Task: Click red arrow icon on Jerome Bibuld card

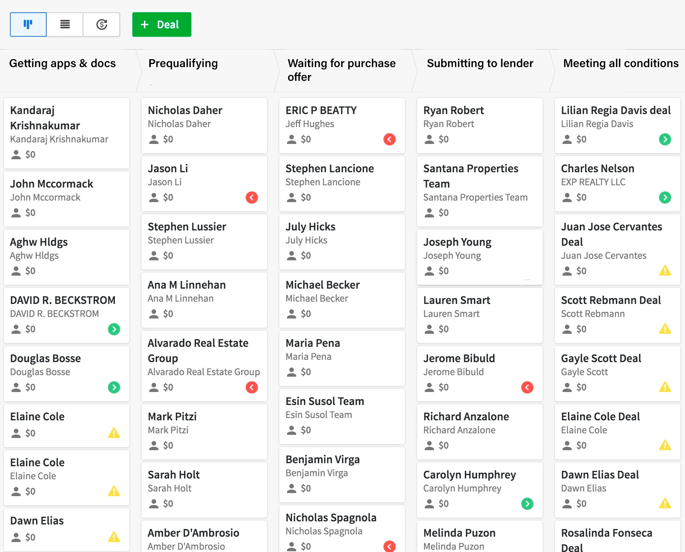Action: point(527,387)
